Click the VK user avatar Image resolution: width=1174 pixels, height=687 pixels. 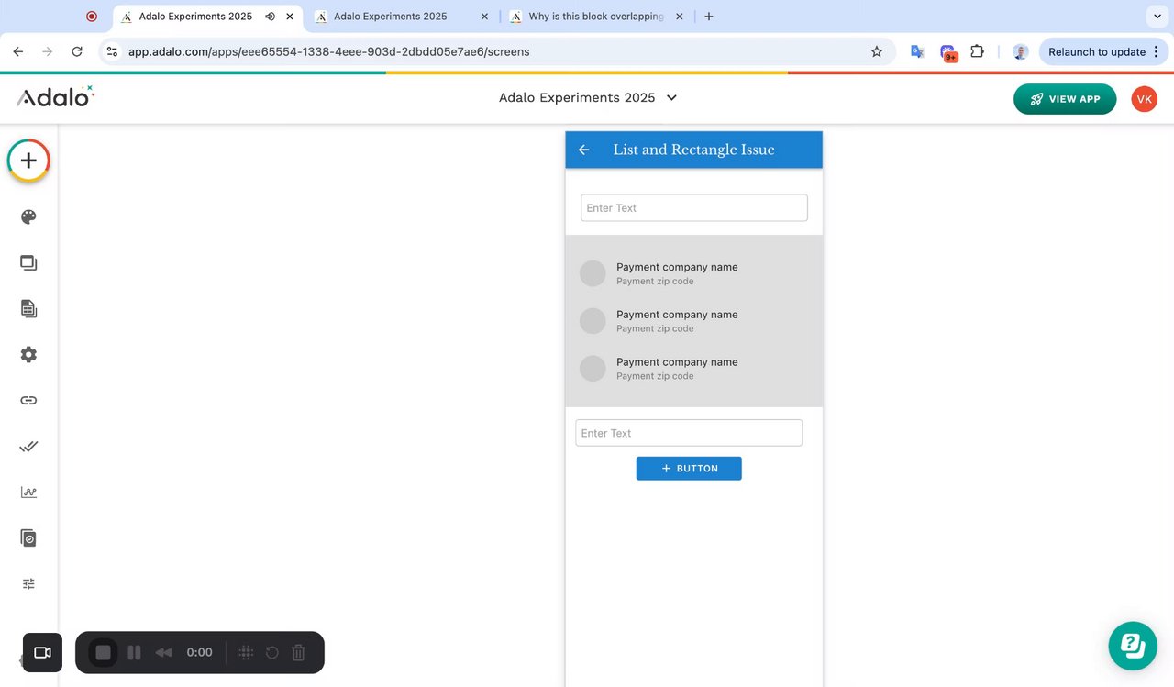pyautogui.click(x=1144, y=99)
